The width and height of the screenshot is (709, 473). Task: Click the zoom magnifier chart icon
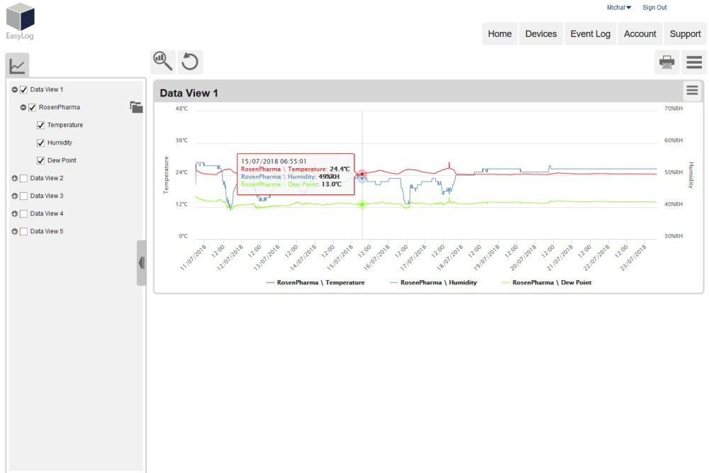[x=163, y=62]
